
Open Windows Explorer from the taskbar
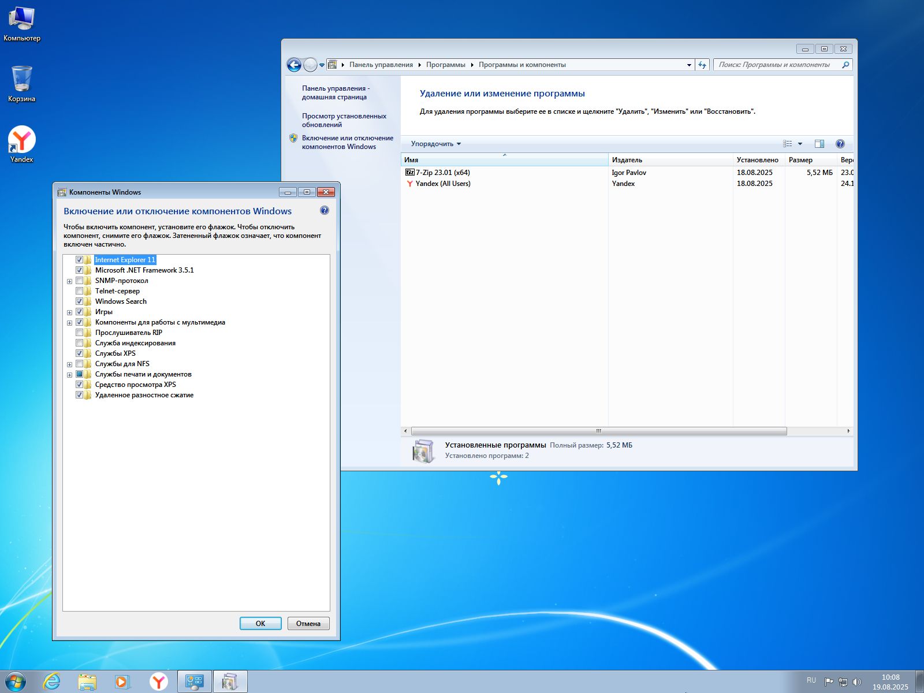87,682
